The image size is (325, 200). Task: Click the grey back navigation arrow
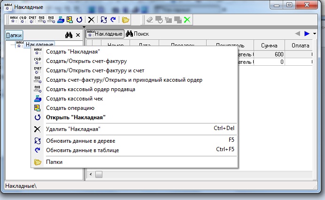[298, 34]
